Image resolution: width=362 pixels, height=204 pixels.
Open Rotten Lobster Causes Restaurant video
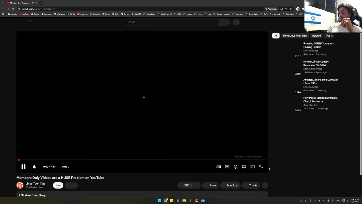click(316, 63)
